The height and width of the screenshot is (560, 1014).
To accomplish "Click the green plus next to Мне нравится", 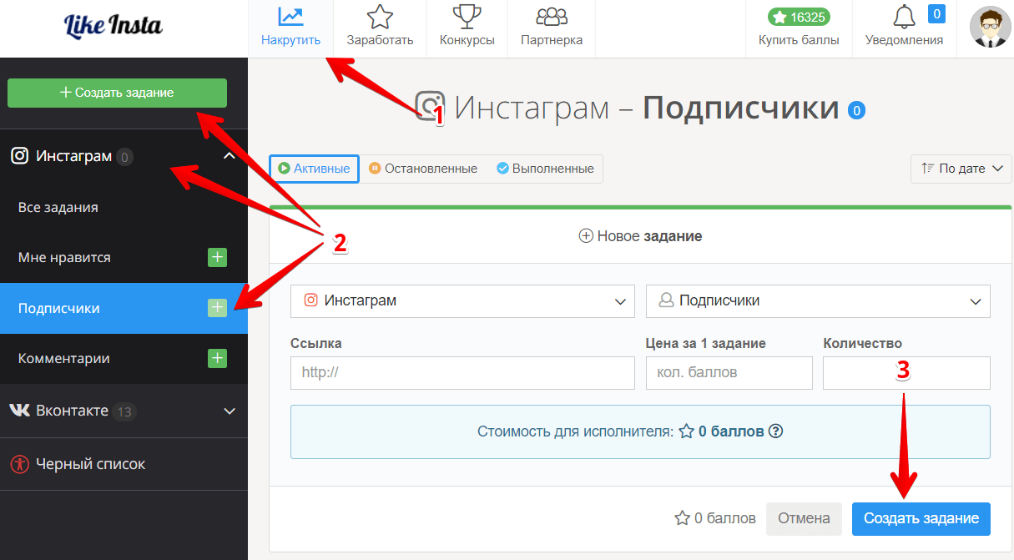I will (217, 258).
